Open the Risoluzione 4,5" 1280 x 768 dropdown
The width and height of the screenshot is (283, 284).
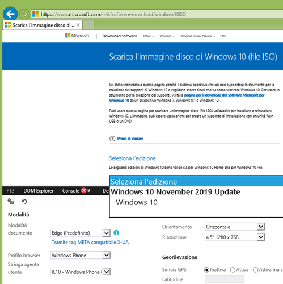tap(235, 237)
